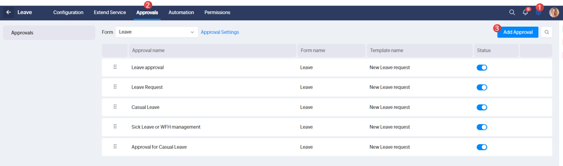Open the settings gear icon

(538, 13)
